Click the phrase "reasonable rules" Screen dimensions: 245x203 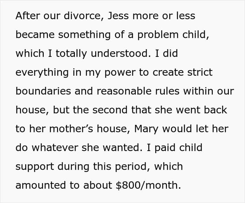point(138,91)
